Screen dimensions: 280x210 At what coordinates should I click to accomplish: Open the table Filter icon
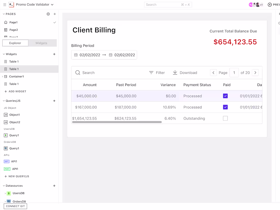click(x=151, y=73)
